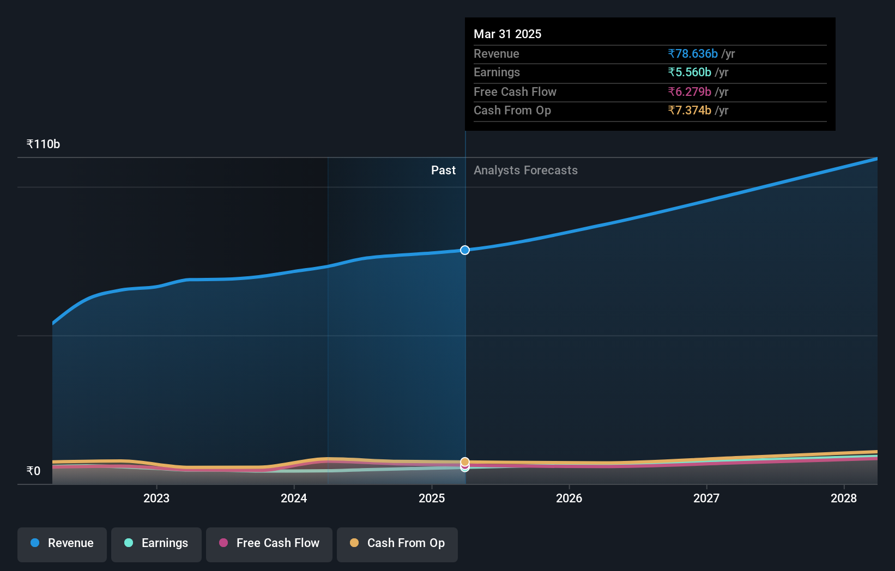Expand the Past section of the chart
895x571 pixels.
443,170
